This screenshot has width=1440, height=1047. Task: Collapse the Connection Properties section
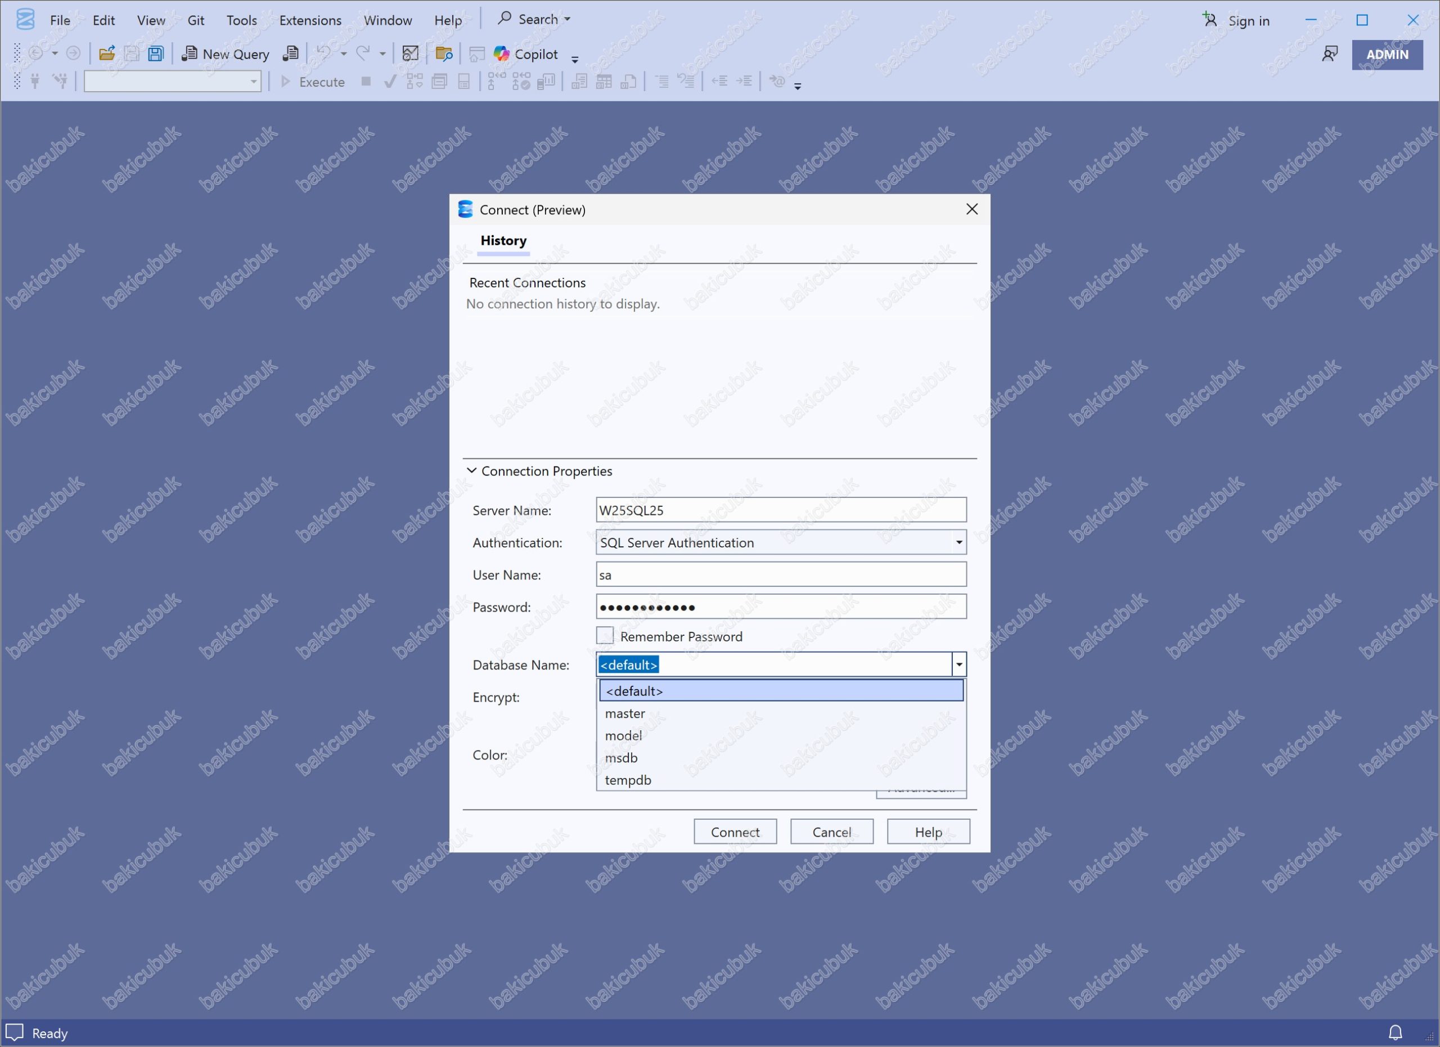point(472,470)
